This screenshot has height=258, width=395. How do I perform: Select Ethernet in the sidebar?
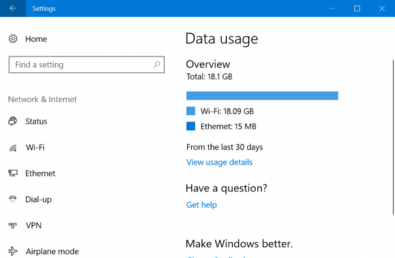40,173
